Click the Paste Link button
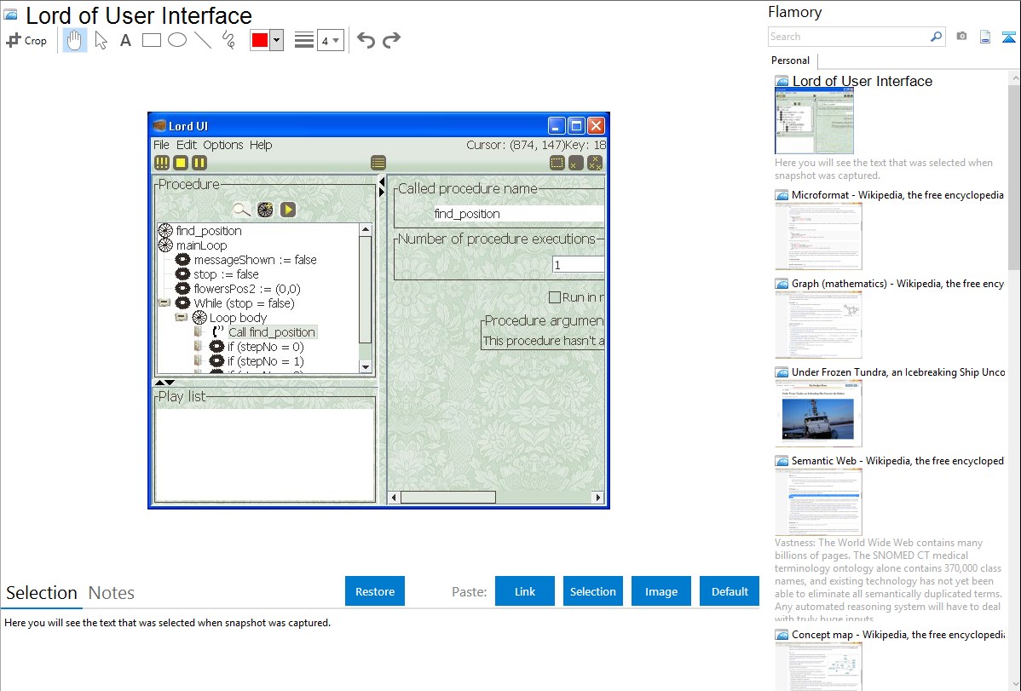Screen dimensions: 1021x691 point(525,591)
